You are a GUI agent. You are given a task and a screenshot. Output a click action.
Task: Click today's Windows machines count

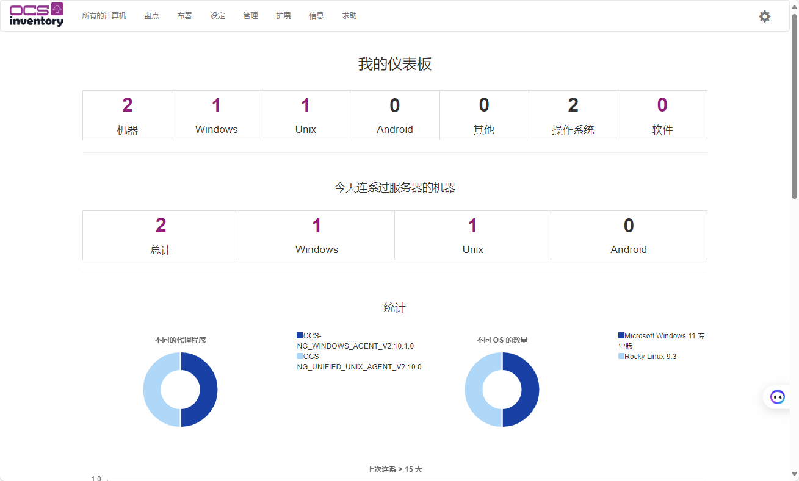pos(317,226)
